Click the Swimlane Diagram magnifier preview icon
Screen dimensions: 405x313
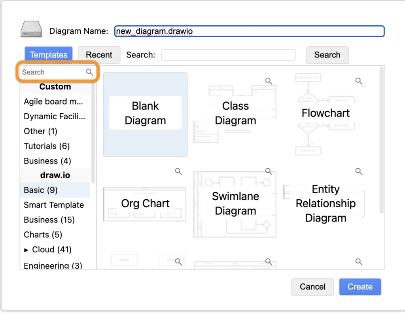269,172
